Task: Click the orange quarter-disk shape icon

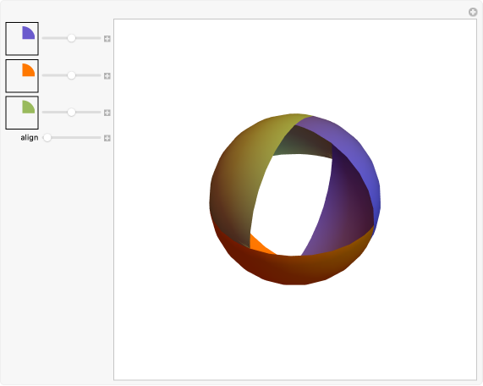Action: coord(29,70)
